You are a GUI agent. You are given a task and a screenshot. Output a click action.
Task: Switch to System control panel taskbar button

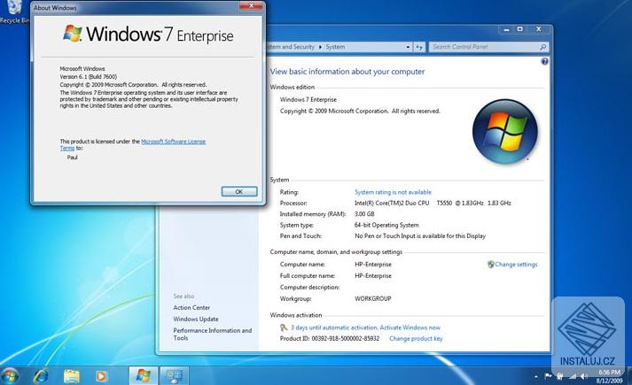(175, 376)
